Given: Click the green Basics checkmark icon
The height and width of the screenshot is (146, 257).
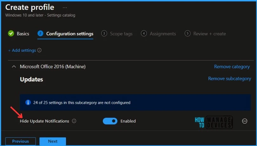Looking at the screenshot, I should [11, 34].
